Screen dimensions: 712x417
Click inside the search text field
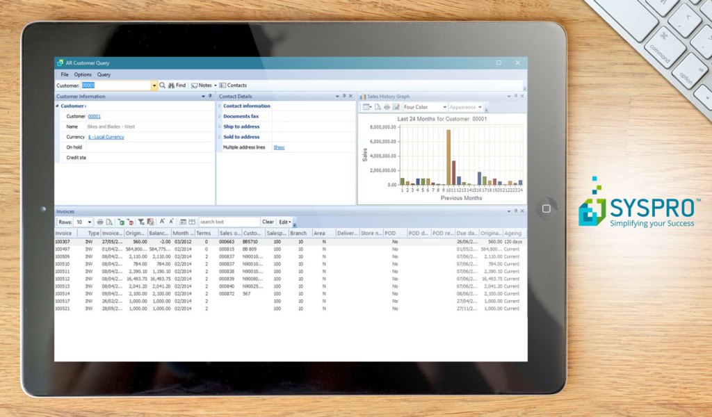click(x=229, y=222)
